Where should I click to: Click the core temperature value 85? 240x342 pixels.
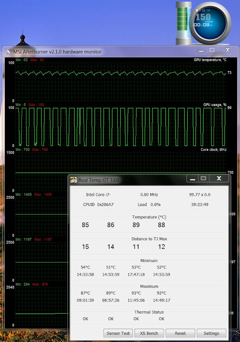pos(85,225)
